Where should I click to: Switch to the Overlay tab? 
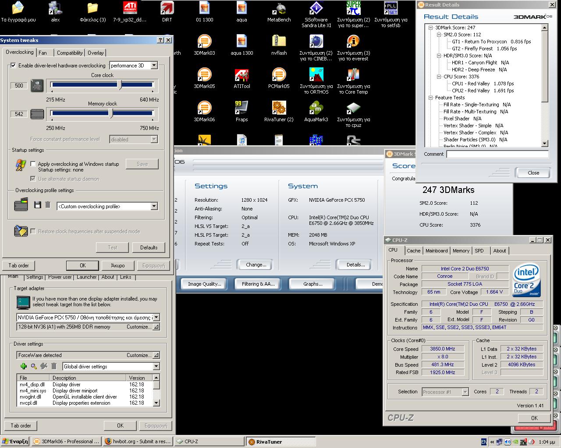click(x=96, y=53)
